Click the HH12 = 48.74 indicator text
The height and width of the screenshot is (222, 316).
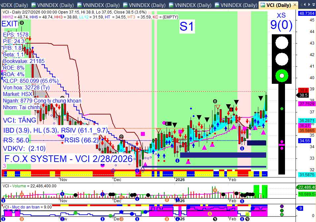pos(15,17)
